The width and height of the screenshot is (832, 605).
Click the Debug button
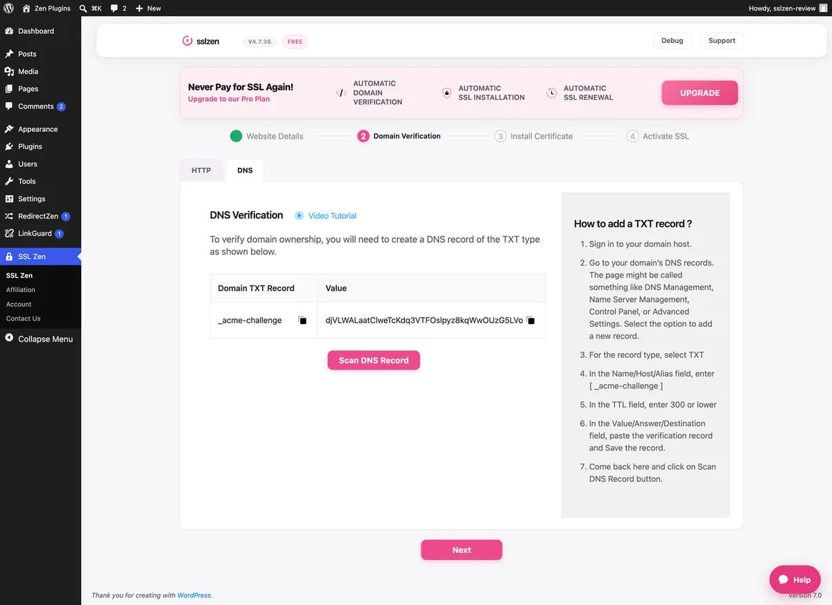click(672, 41)
